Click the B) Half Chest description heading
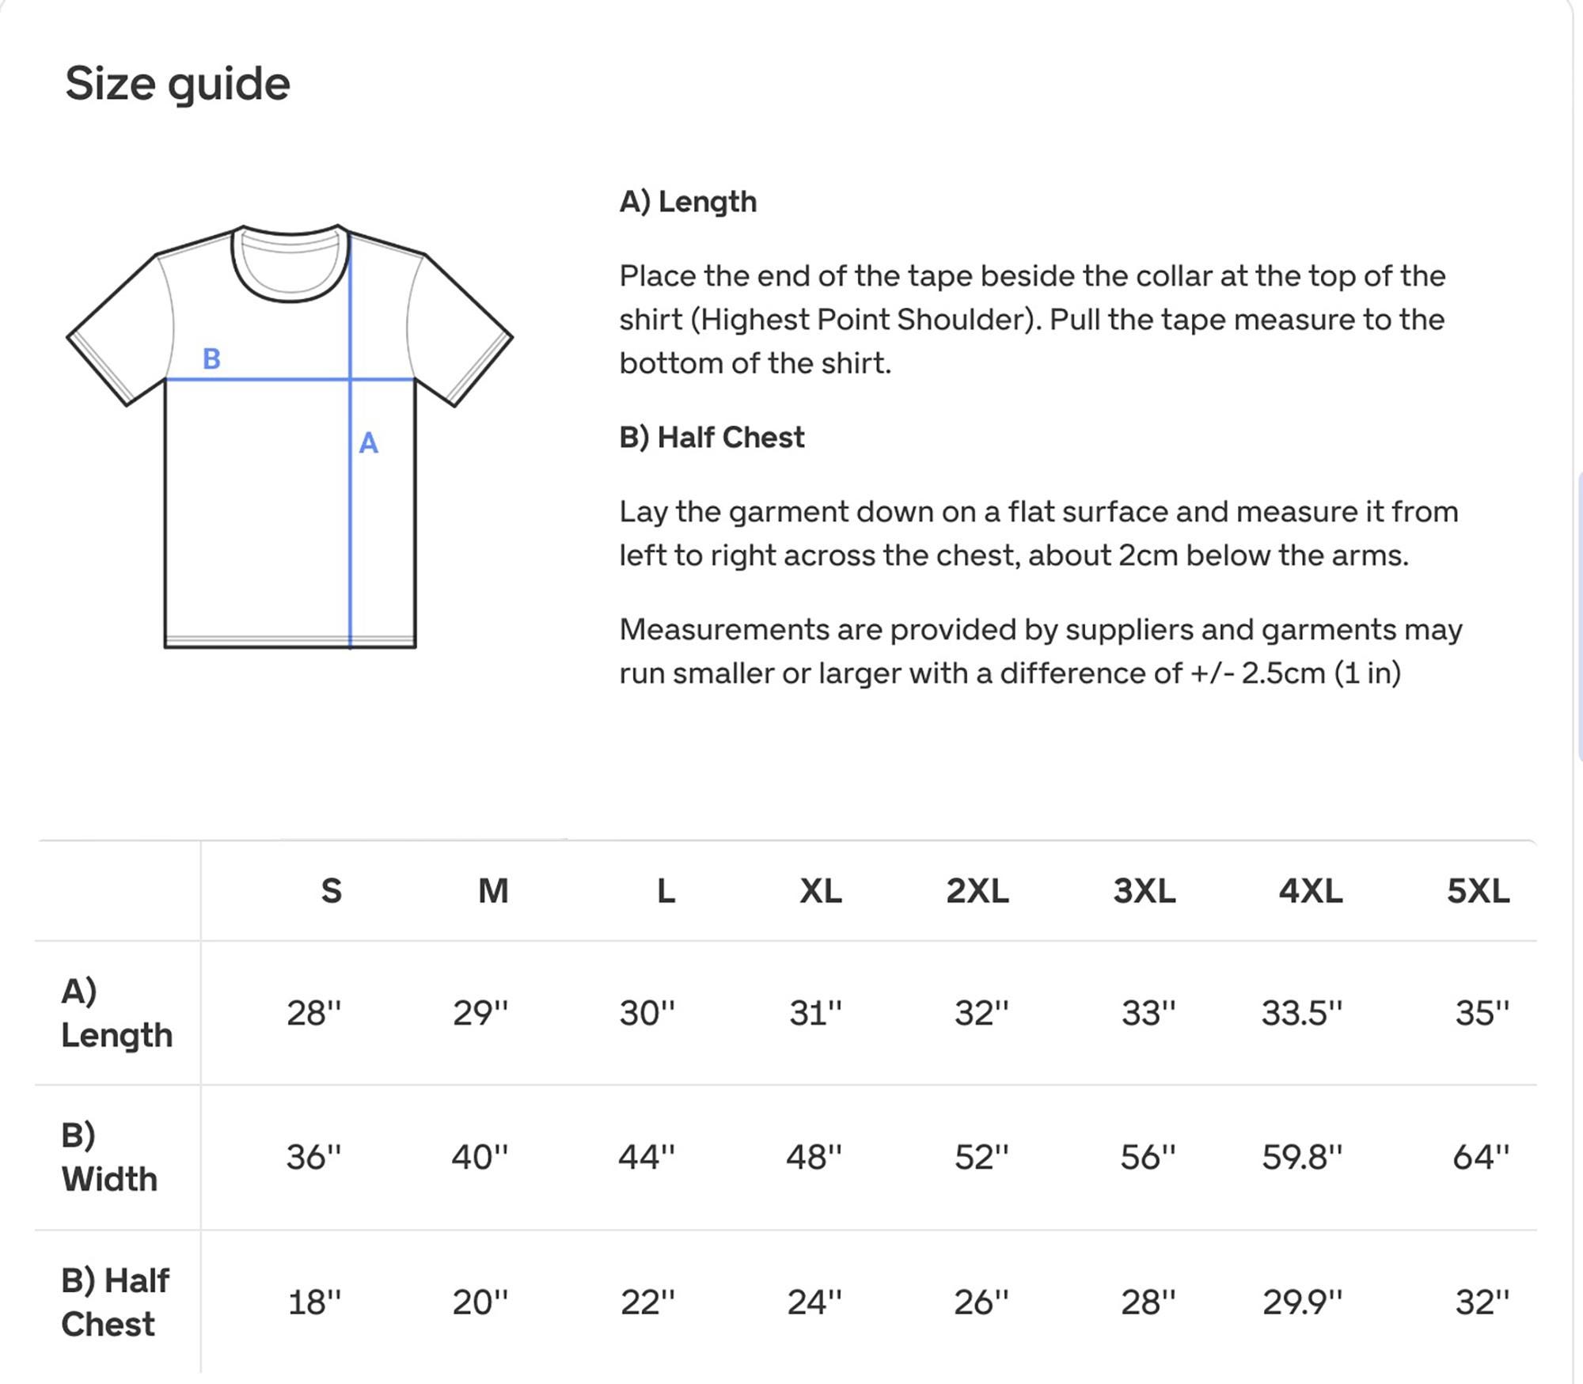The height and width of the screenshot is (1384, 1583). click(x=712, y=437)
